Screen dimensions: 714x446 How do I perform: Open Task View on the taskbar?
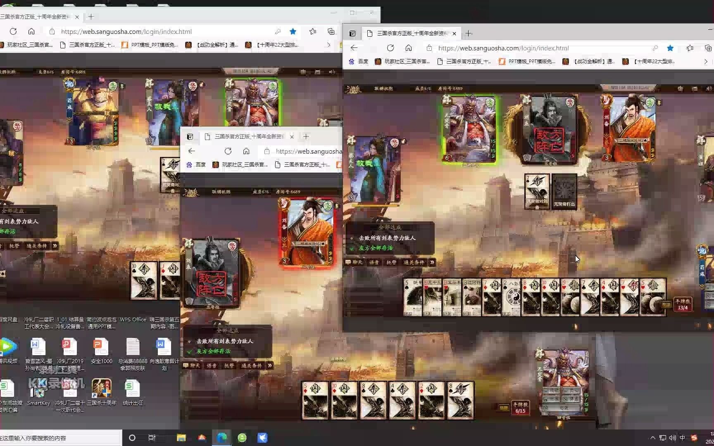152,438
